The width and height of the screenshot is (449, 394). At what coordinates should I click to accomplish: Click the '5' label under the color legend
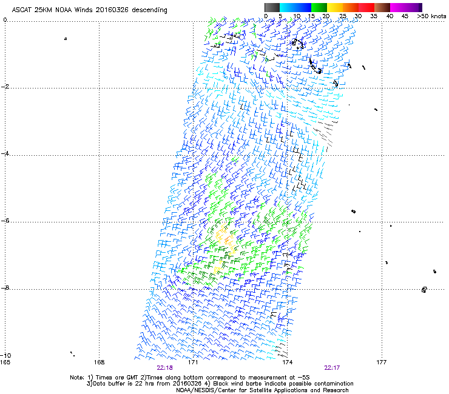(280, 16)
